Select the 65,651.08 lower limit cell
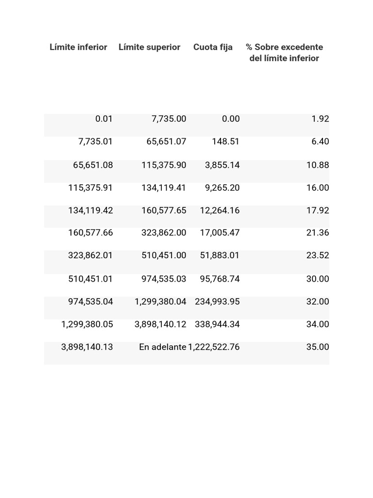This screenshot has height=498, width=373. click(93, 165)
